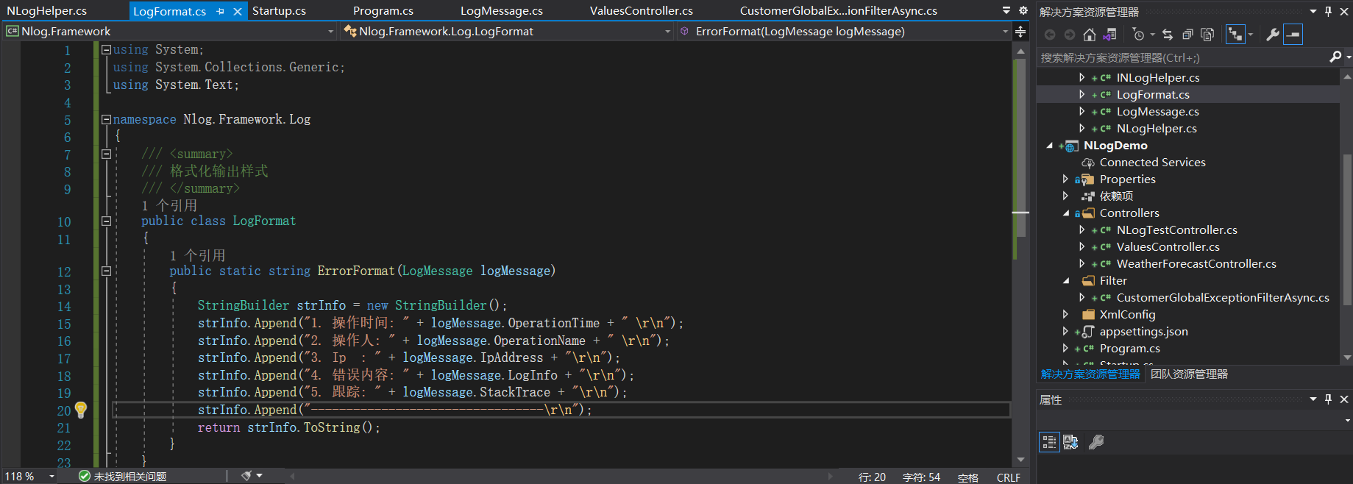Open the CustomerGlobalEx...ionFilterAsync.cs tab
Screen dimensions: 1353x484
pyautogui.click(x=838, y=11)
